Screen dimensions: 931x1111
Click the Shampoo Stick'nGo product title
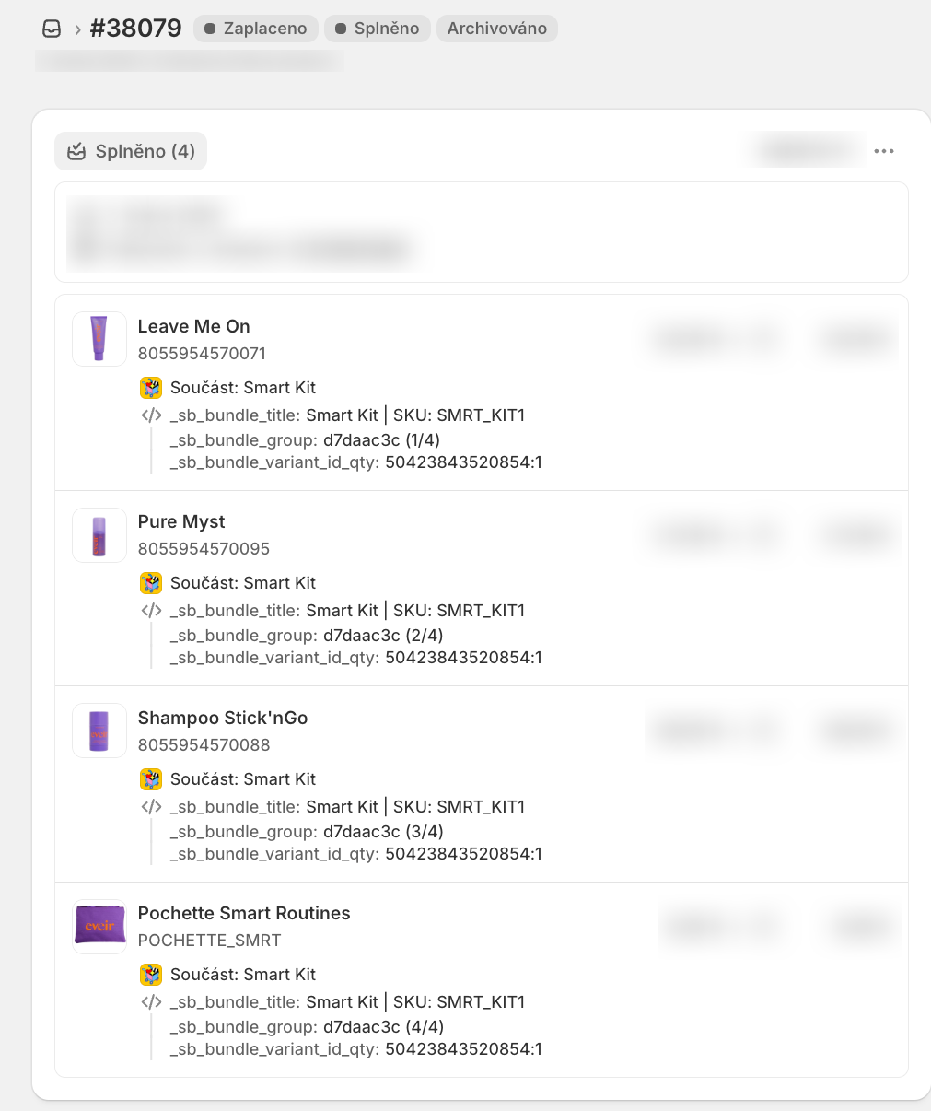click(223, 718)
